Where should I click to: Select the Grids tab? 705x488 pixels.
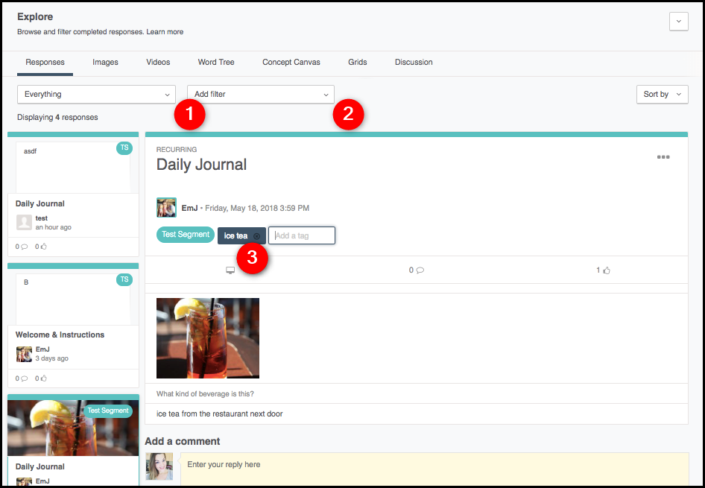click(358, 62)
